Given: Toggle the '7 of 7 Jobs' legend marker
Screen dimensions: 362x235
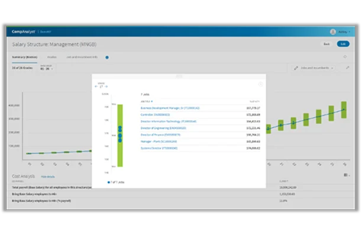Looking at the screenshot, I should tap(108, 182).
